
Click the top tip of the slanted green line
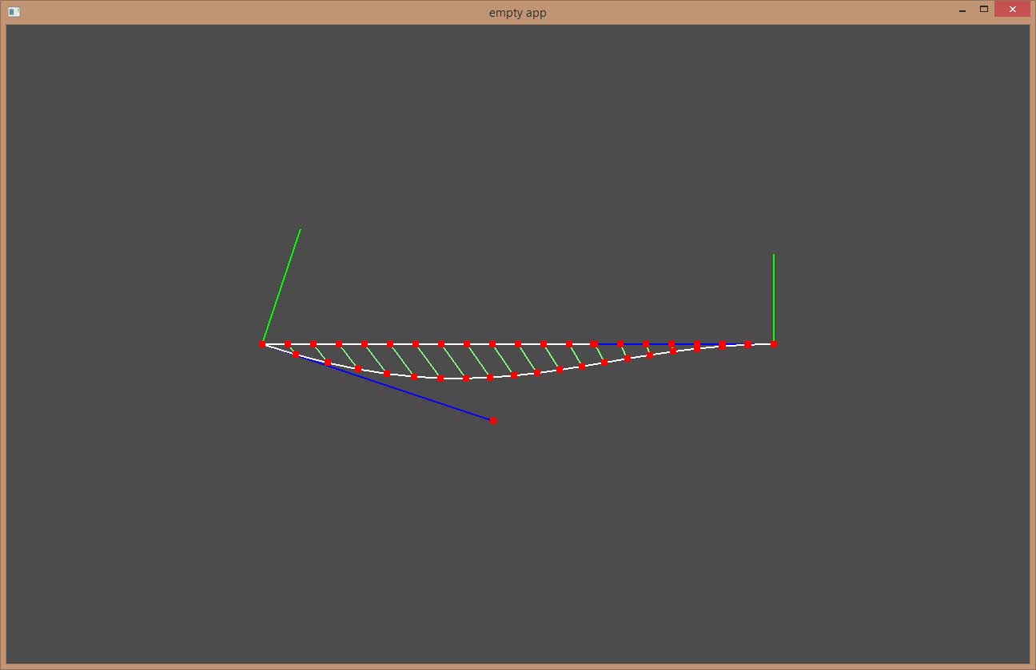300,230
